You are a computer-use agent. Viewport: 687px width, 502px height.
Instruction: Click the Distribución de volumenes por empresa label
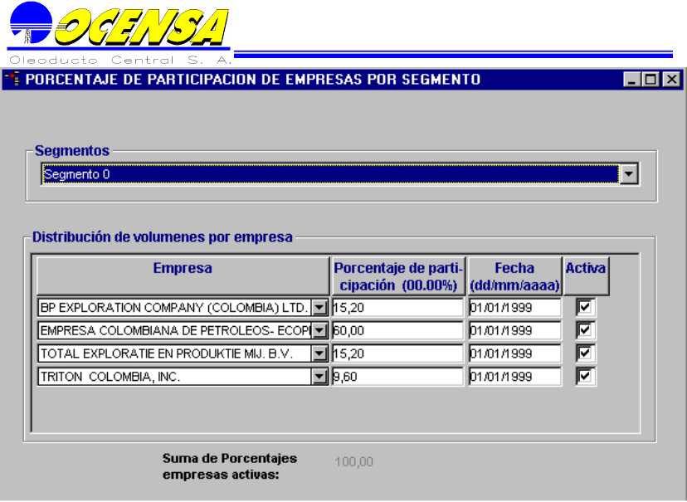coord(163,237)
